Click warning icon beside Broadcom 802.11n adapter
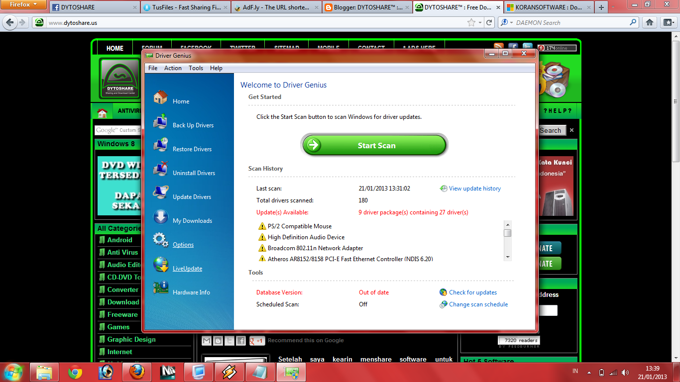Image resolution: width=680 pixels, height=382 pixels. pos(262,248)
